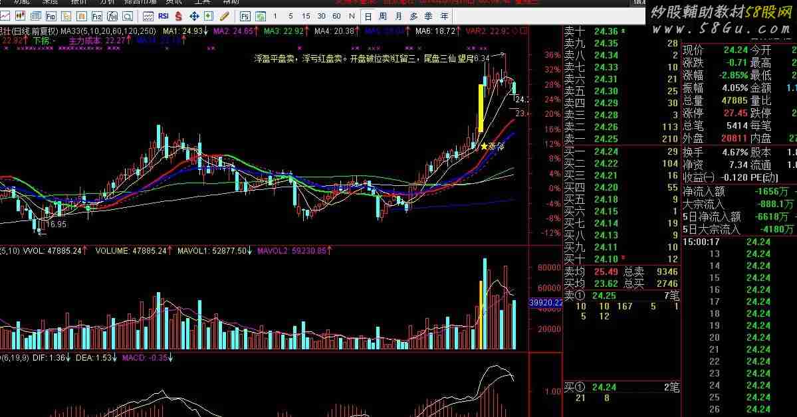Select the quarterly 季 period tab
This screenshot has height=417, width=797.
429,16
